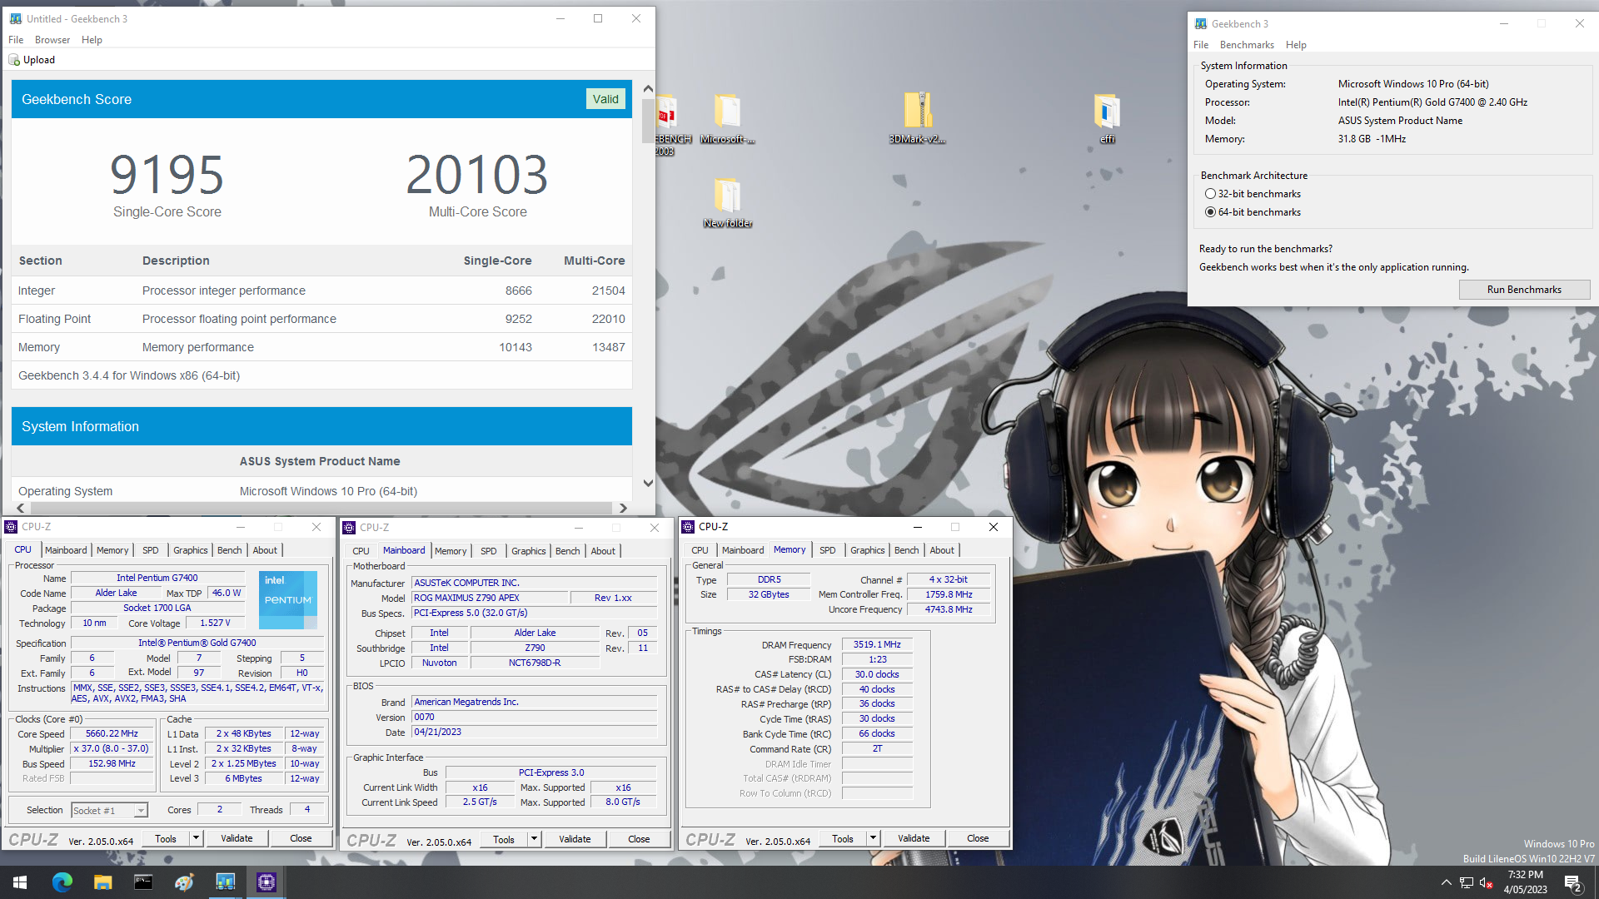The image size is (1599, 899).
Task: Open the notification center icon
Action: (x=1572, y=882)
